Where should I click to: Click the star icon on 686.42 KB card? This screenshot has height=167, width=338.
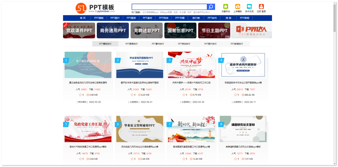pos(235,95)
